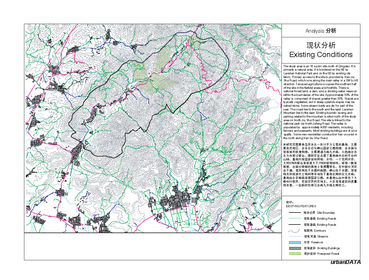369x280 pixels.
Task: Click the Site Boundary black line symbol
Action: pos(294,213)
